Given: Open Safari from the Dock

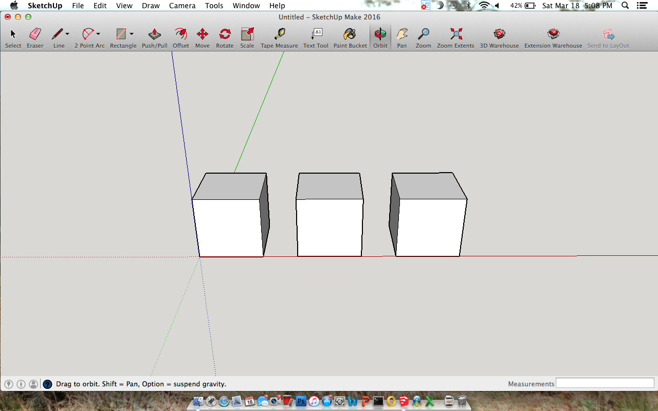Looking at the screenshot, I should coord(224,401).
